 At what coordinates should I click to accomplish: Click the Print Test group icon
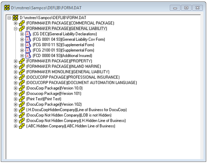point(22,99)
